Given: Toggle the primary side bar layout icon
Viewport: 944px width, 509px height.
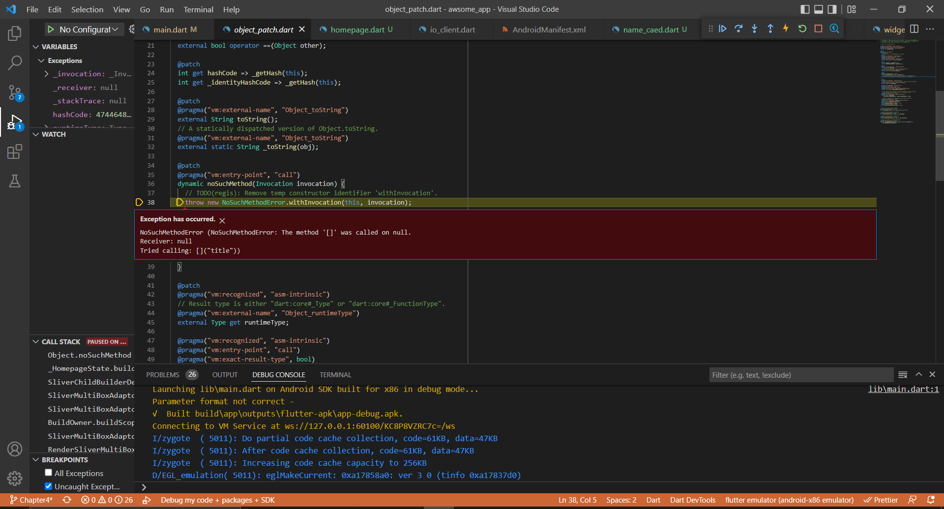Looking at the screenshot, I should (805, 9).
